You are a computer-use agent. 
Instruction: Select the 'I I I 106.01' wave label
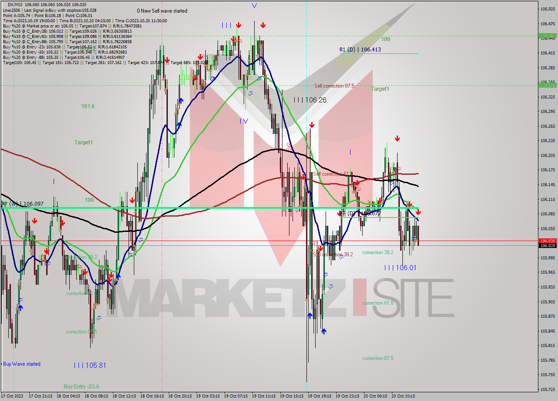[400, 268]
